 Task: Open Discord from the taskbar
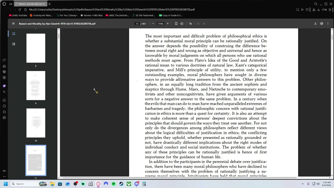tap(136, 184)
